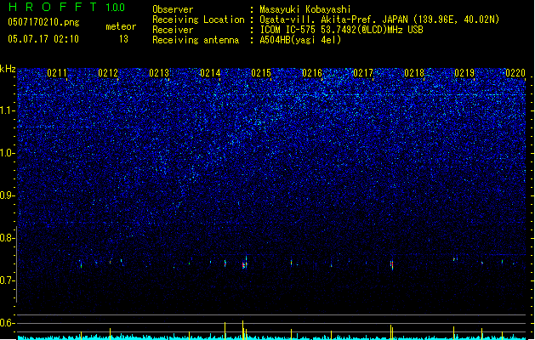Click the date stamp 05.07.17 02:10

(43, 39)
